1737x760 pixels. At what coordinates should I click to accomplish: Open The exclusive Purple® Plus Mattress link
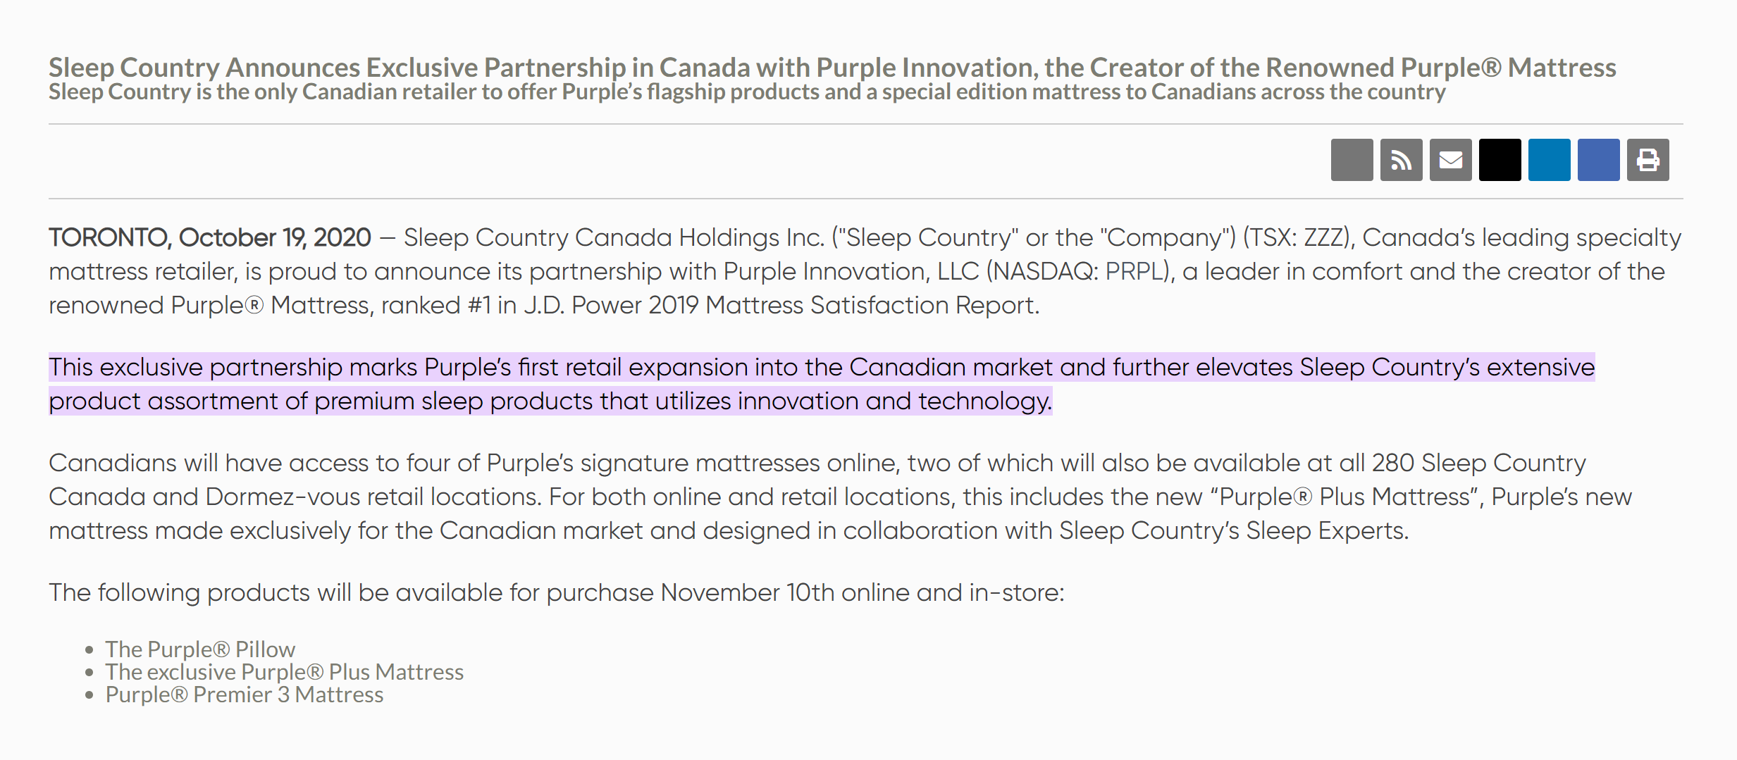[285, 671]
